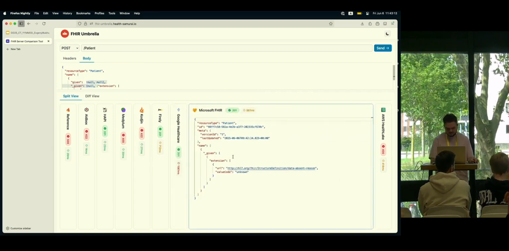The image size is (509, 251).
Task: Click the Aidbox server hexagon icon
Action: pos(86,110)
